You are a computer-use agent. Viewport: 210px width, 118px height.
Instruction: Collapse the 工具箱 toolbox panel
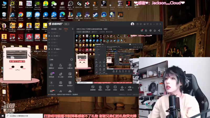[72, 60]
